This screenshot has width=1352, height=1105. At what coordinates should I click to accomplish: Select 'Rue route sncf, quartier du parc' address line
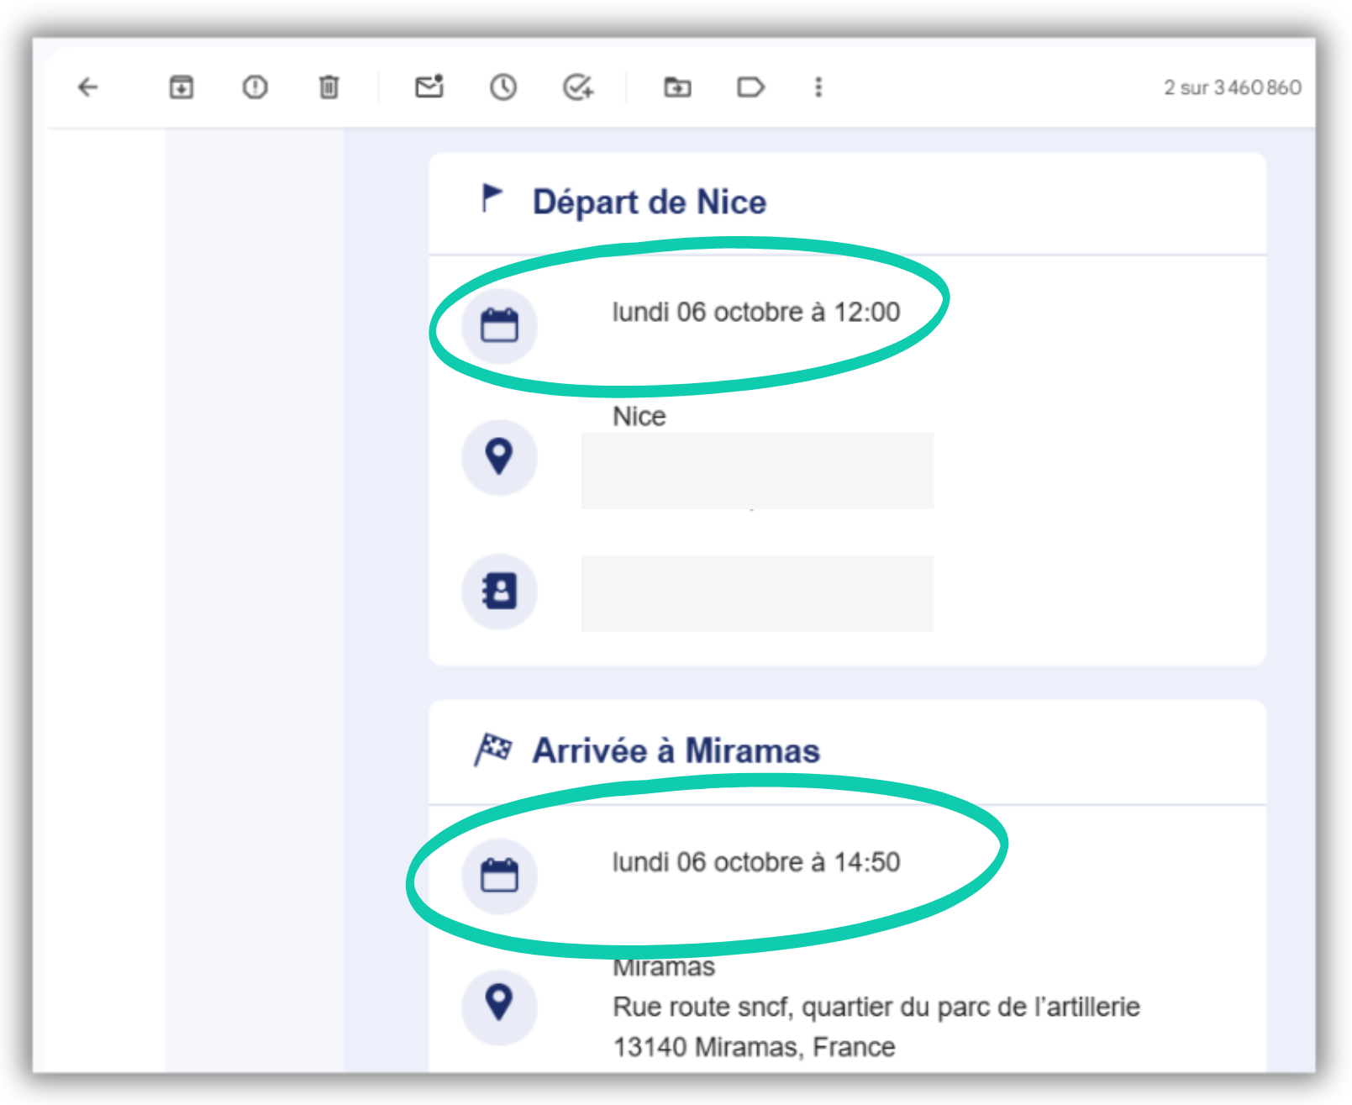pyautogui.click(x=876, y=1007)
